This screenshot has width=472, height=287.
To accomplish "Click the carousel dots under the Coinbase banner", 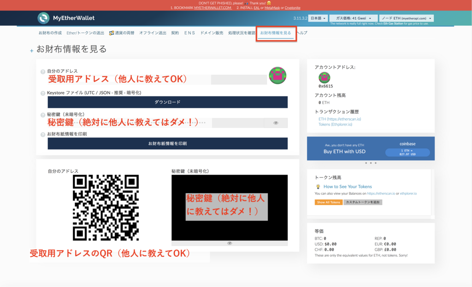I will tap(371, 163).
